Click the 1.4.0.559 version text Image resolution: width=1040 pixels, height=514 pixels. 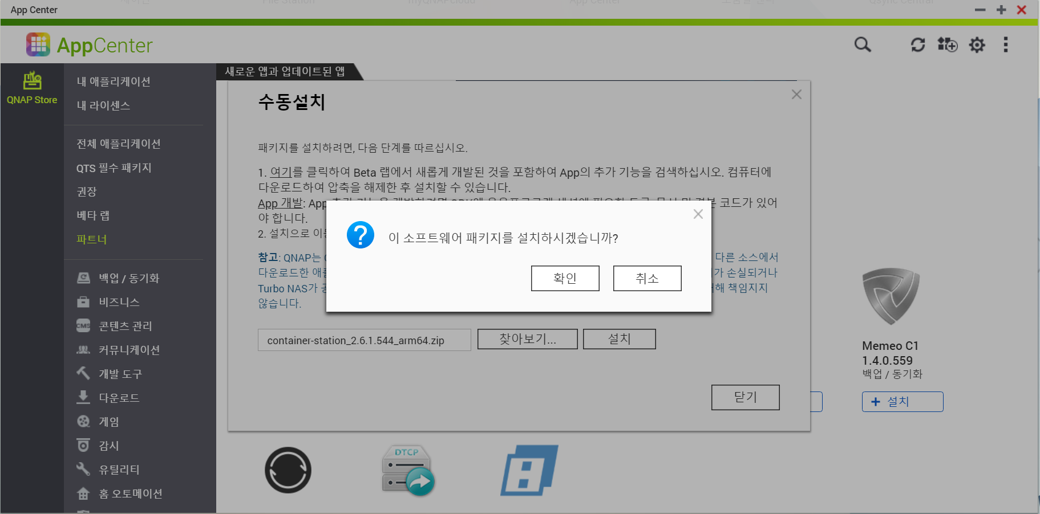point(888,361)
